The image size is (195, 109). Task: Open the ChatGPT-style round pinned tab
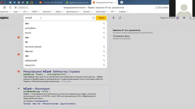pyautogui.click(x=19, y=2)
